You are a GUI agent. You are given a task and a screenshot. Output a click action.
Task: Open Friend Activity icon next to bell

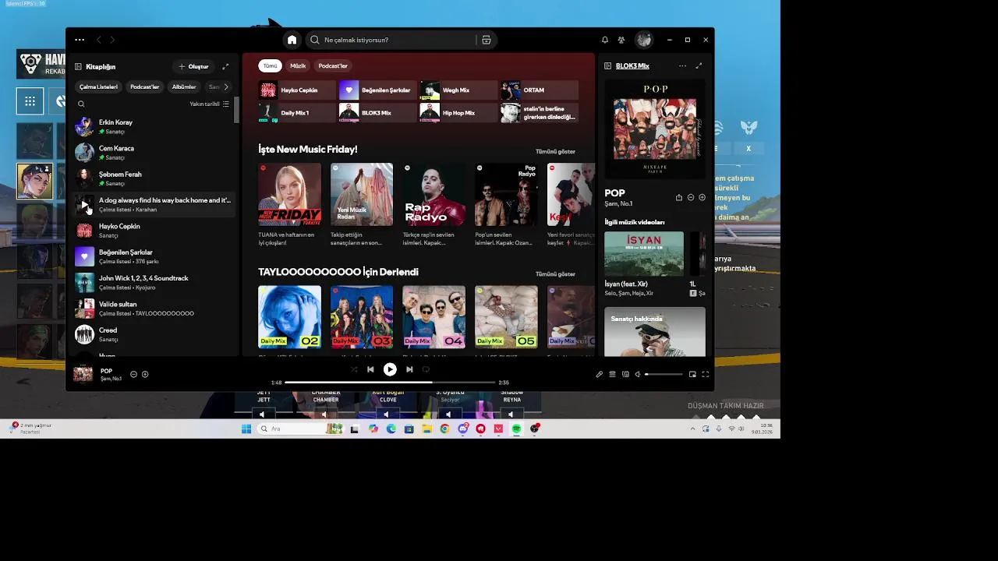tap(621, 40)
